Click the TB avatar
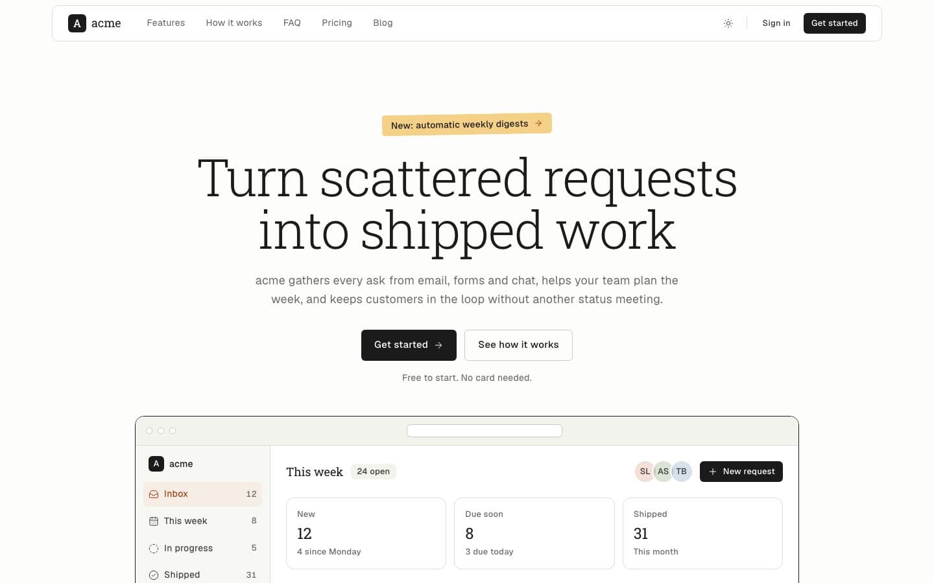 pos(681,472)
